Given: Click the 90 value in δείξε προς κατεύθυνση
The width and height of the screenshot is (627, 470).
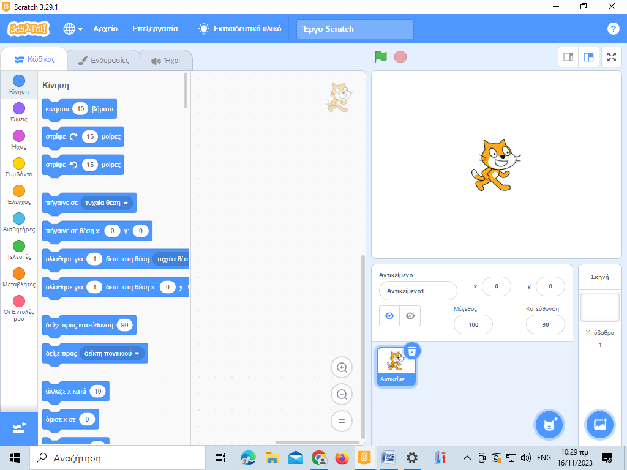Looking at the screenshot, I should coord(125,325).
